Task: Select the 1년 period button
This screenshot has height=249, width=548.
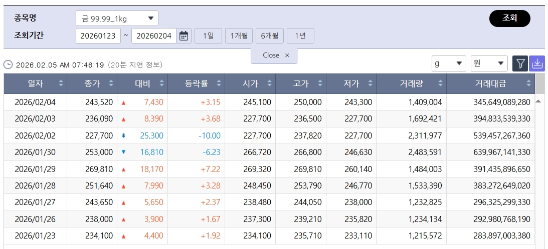Action: point(300,36)
